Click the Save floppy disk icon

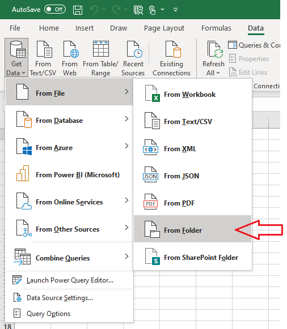click(78, 10)
